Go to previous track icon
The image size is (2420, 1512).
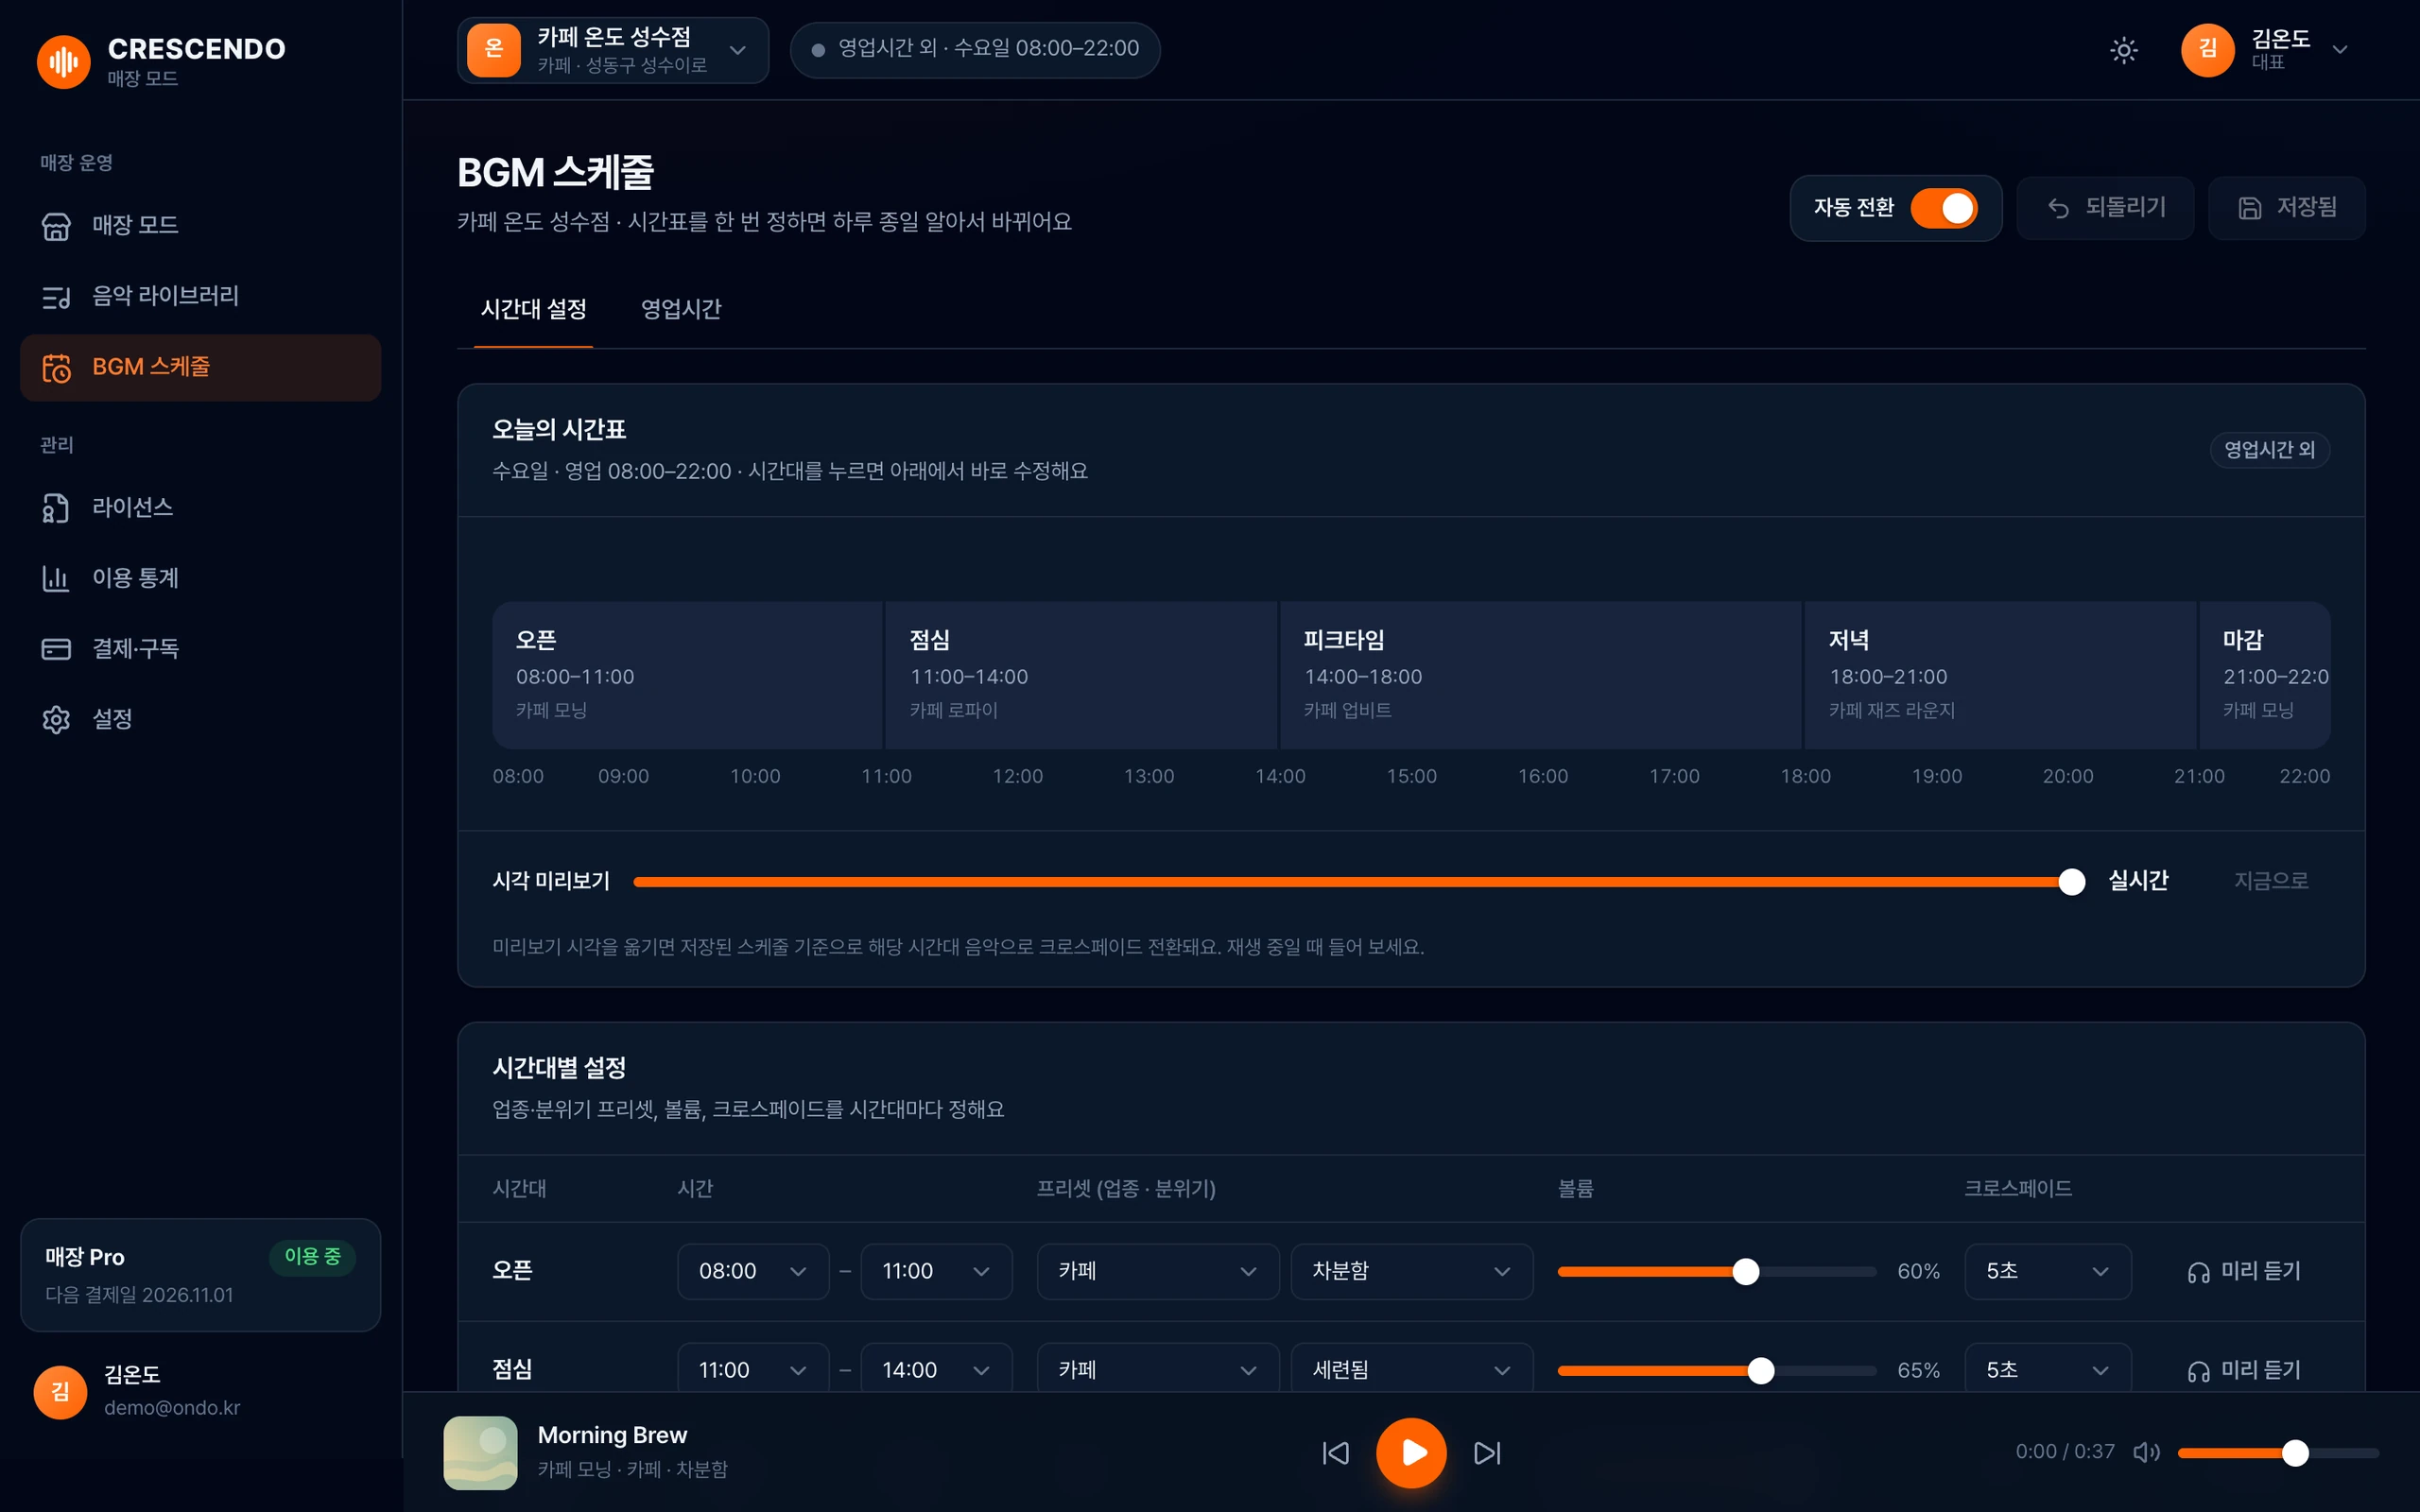pos(1336,1452)
